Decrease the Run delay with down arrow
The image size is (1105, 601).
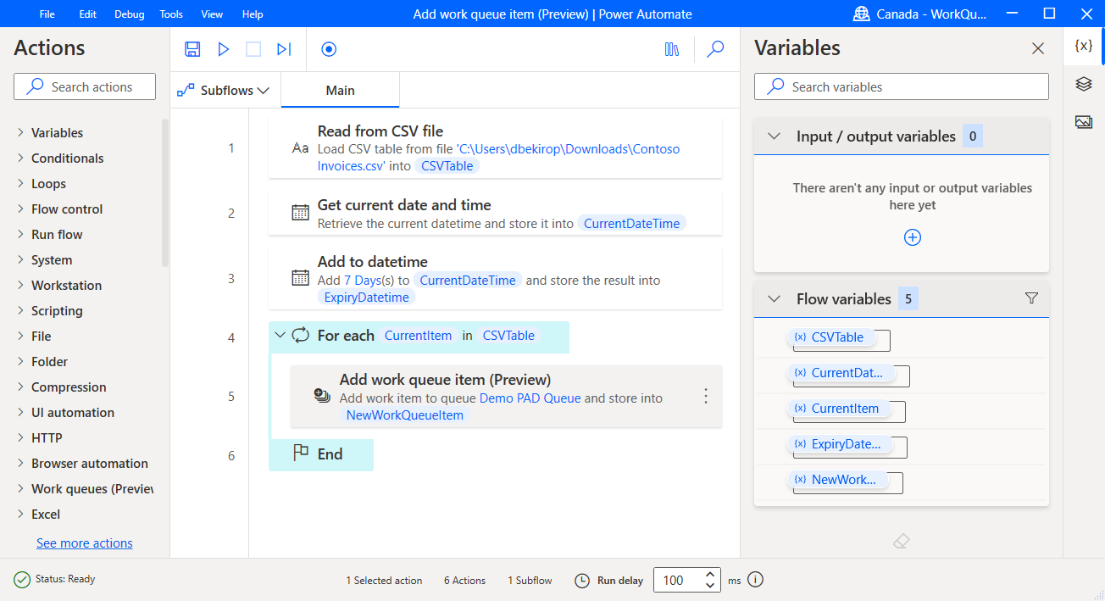pyautogui.click(x=710, y=586)
